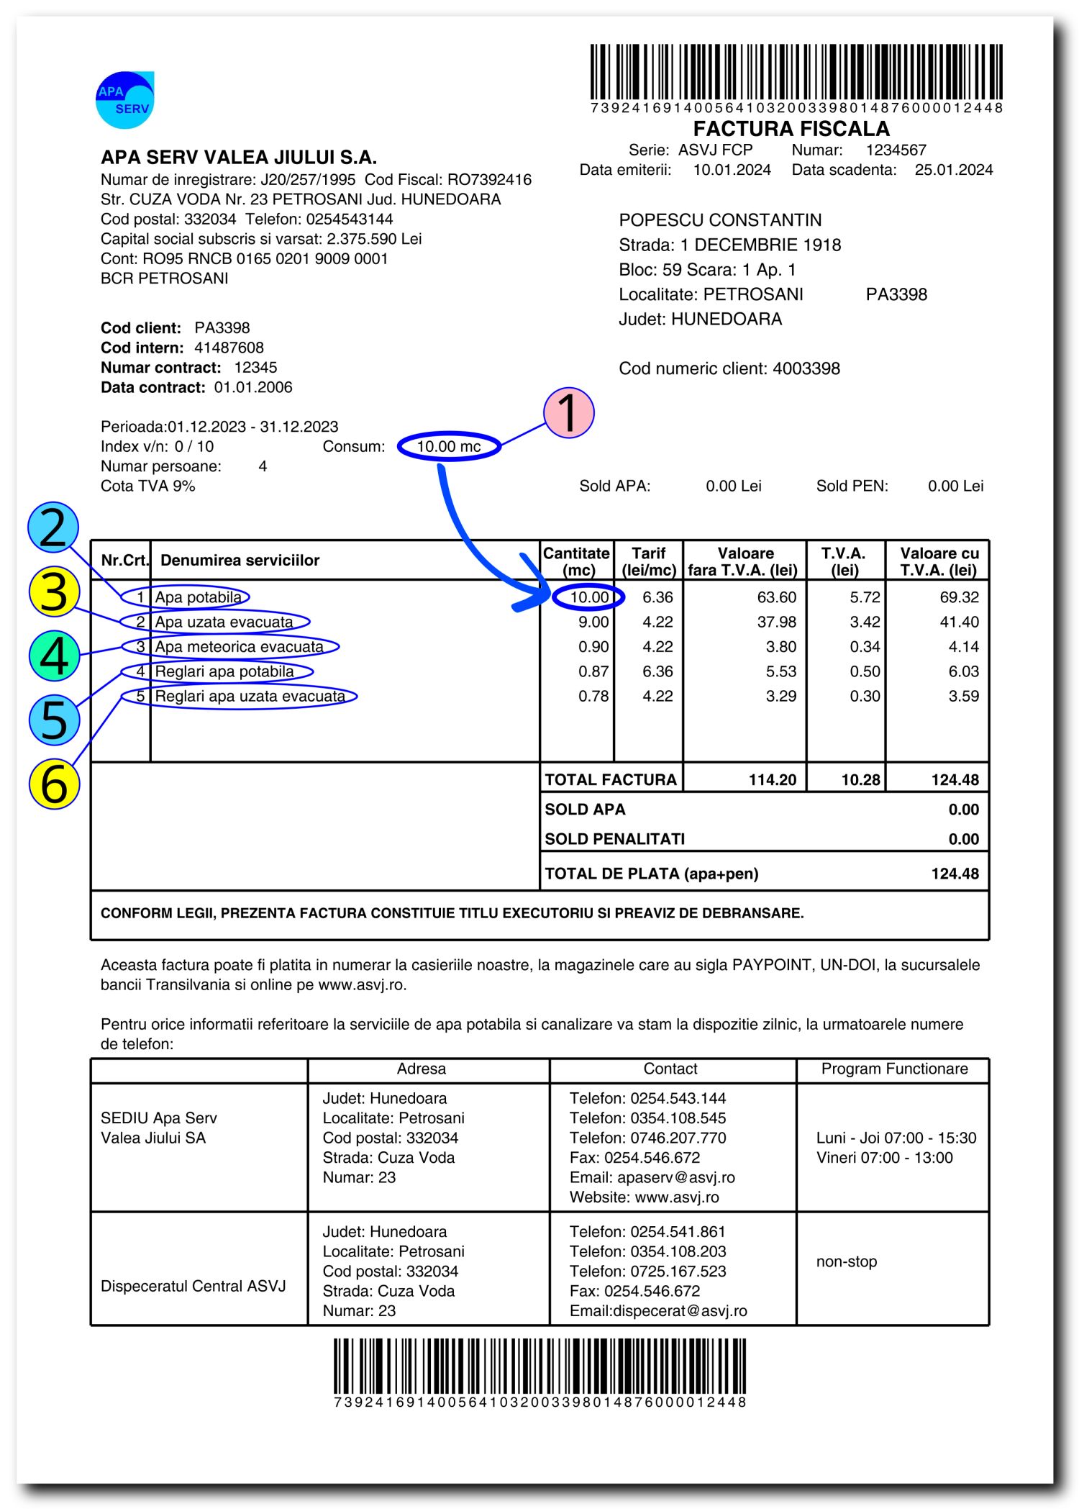Click the bank account RO95 RNCB 0165 0201 9009 0001
This screenshot has width=1079, height=1509.
click(265, 259)
